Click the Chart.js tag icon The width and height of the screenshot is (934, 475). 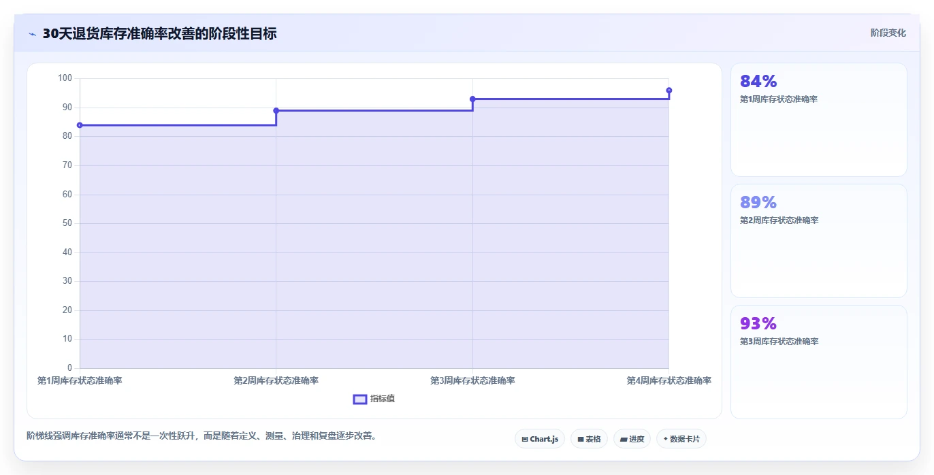coord(525,440)
